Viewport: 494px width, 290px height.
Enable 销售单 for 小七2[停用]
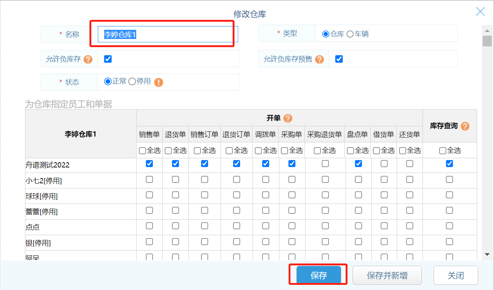point(149,179)
